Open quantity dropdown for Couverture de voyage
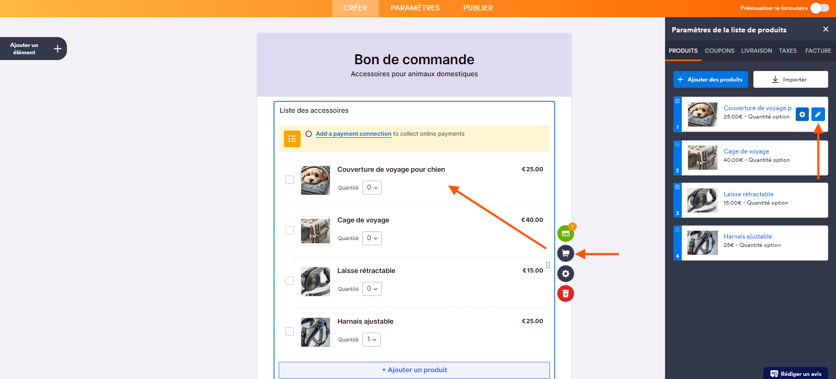836x379 pixels. pos(372,187)
